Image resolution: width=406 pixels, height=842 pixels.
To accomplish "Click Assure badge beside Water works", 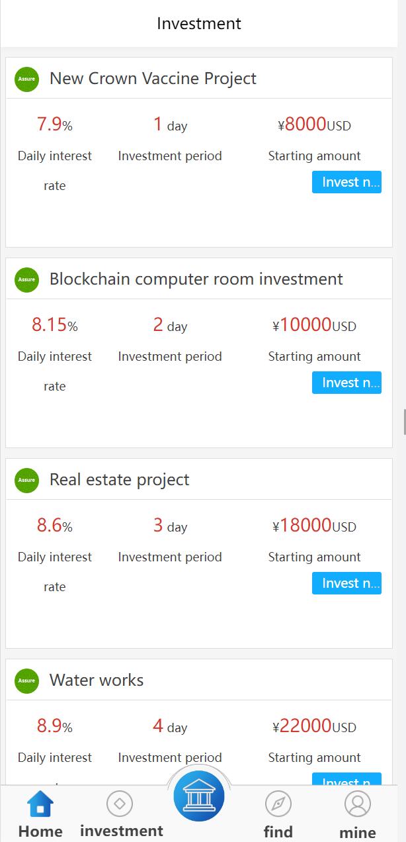I will [27, 680].
